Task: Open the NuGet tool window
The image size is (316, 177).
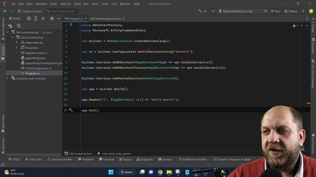Action: [x=125, y=159]
